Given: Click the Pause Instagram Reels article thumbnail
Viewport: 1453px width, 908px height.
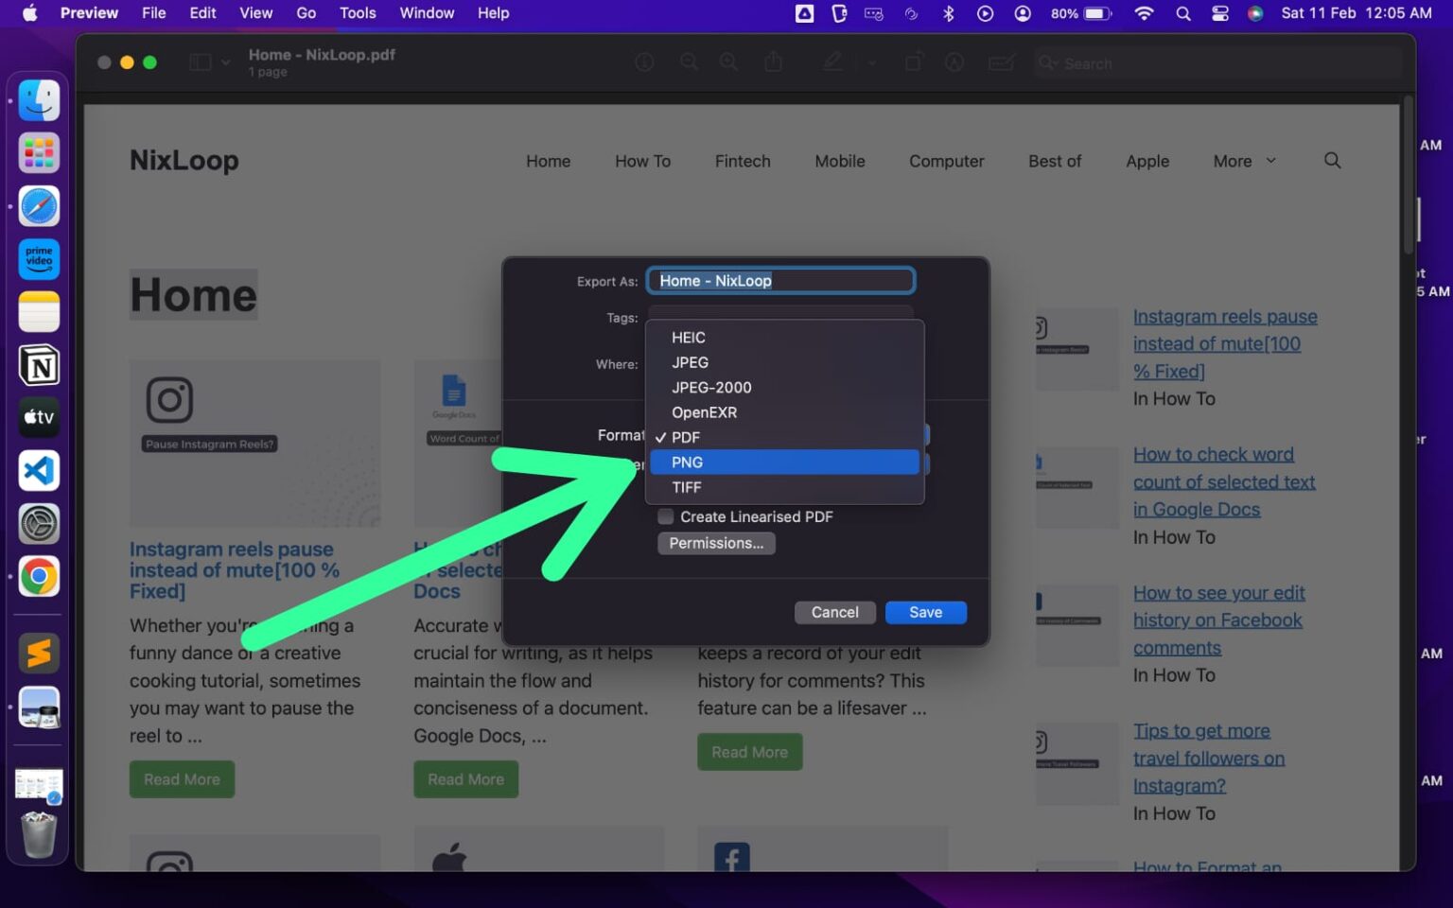Looking at the screenshot, I should pos(254,443).
